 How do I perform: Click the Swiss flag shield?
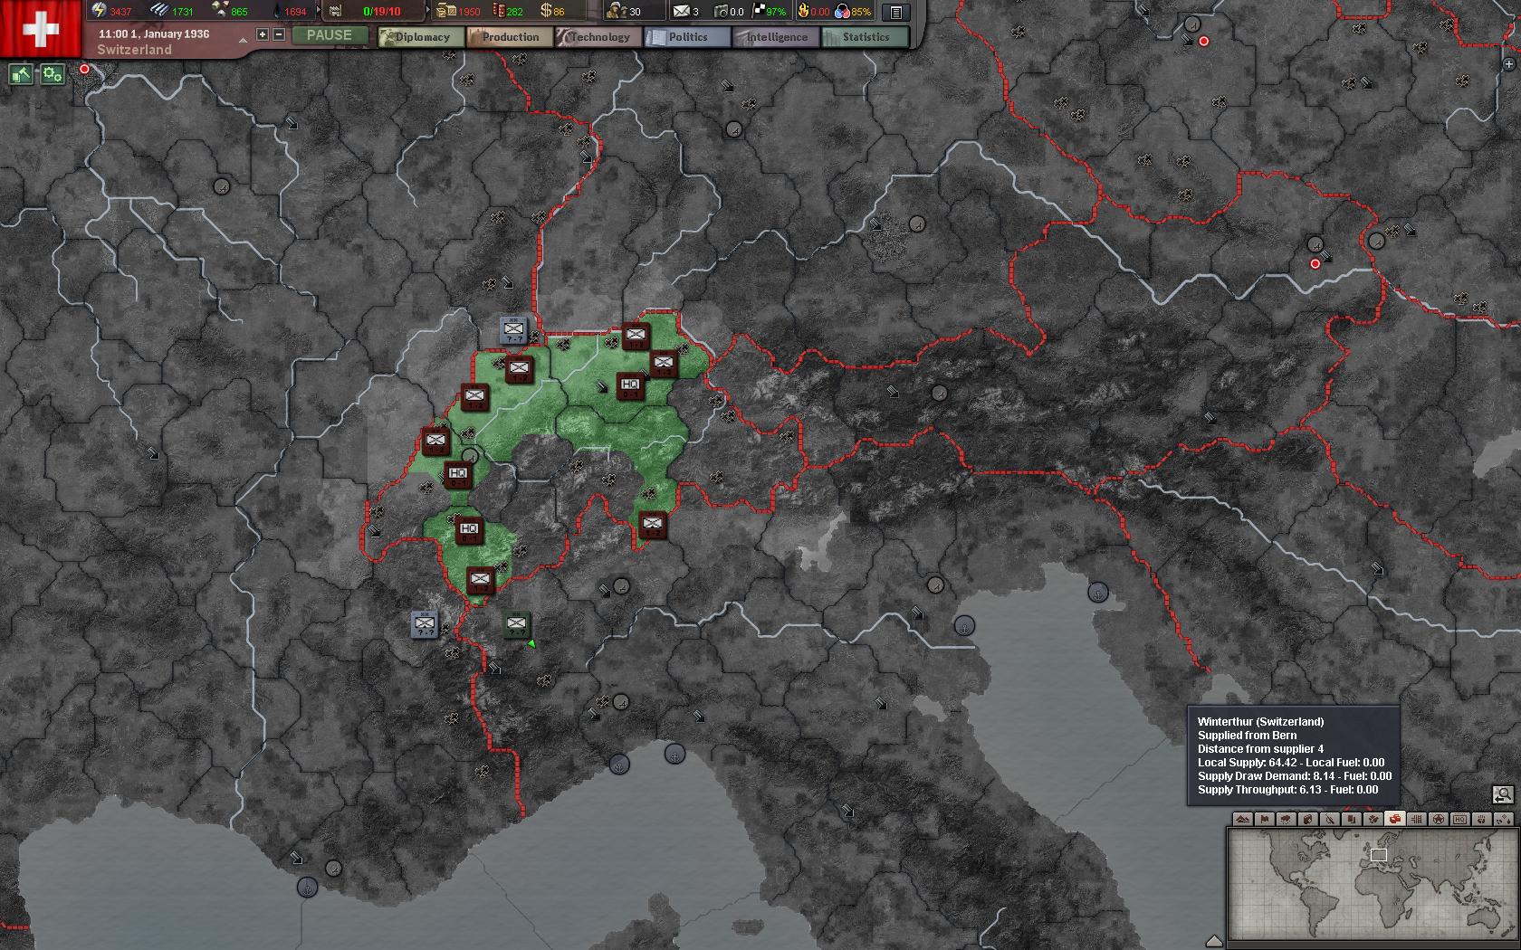point(40,29)
